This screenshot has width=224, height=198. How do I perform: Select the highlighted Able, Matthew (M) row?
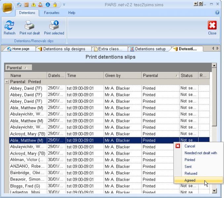(x=109, y=140)
